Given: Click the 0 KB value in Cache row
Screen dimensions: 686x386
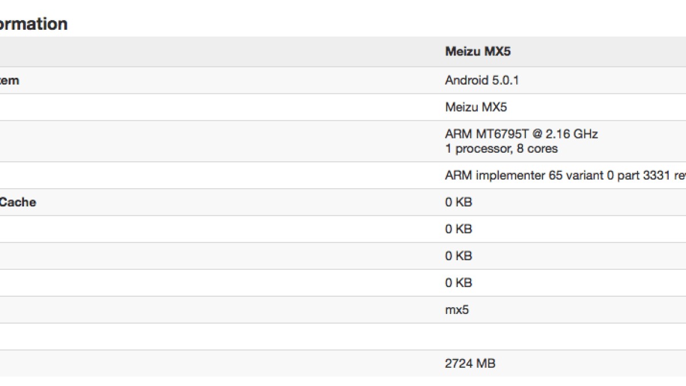Looking at the screenshot, I should pyautogui.click(x=458, y=202).
